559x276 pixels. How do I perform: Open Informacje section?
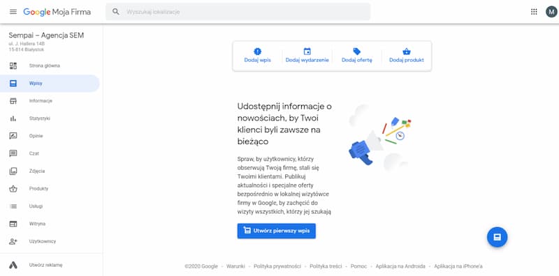click(x=41, y=101)
